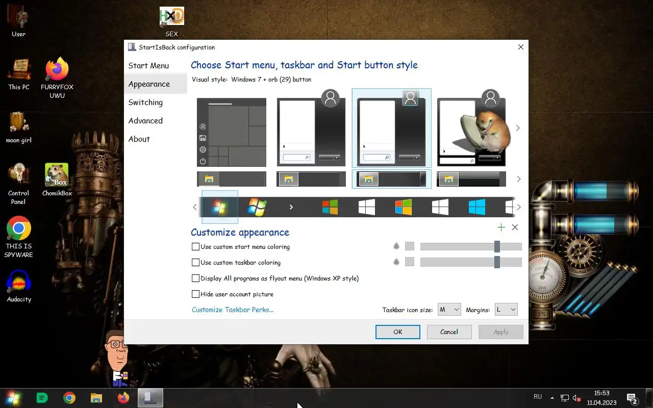Add a custom start button image with plus
653x408 pixels.
tap(501, 227)
